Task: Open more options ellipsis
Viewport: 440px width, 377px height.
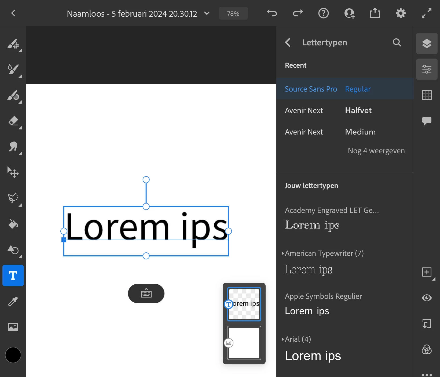Action: 427,375
